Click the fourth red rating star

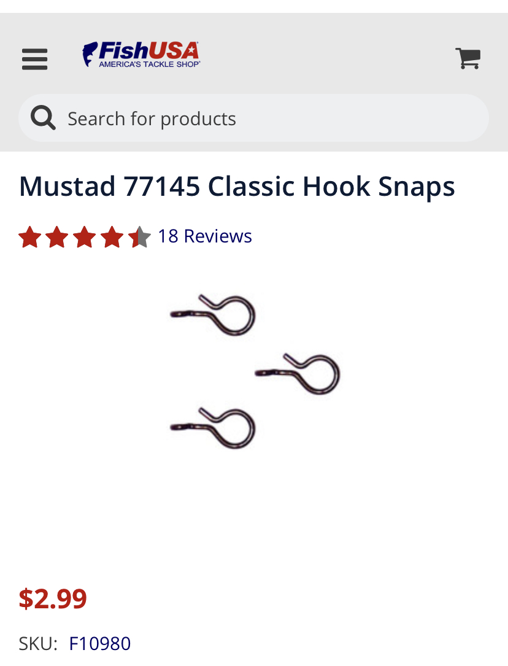point(112,237)
